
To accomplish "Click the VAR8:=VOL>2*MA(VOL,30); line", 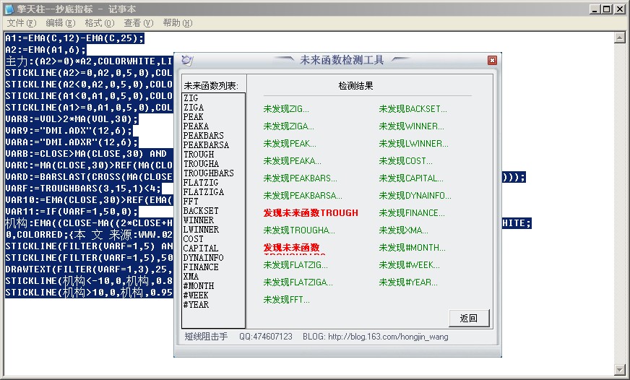I will point(72,119).
